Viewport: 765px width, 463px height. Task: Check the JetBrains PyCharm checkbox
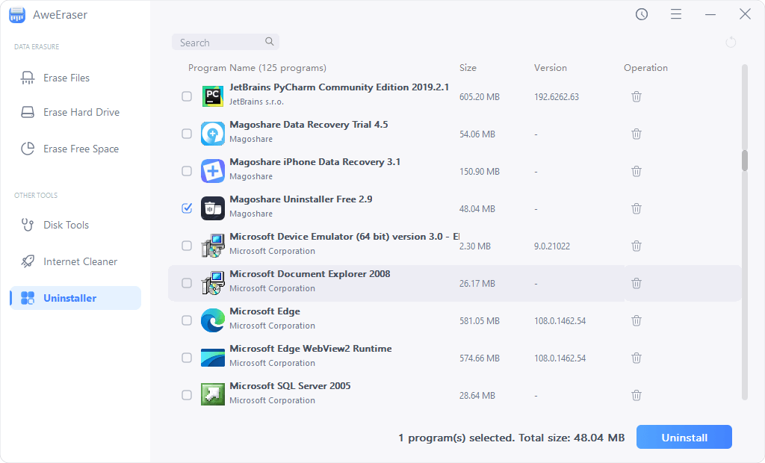click(x=187, y=96)
